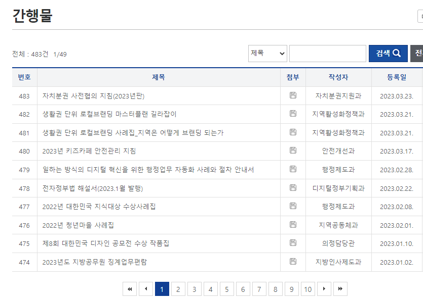Go to page 3

click(x=195, y=289)
